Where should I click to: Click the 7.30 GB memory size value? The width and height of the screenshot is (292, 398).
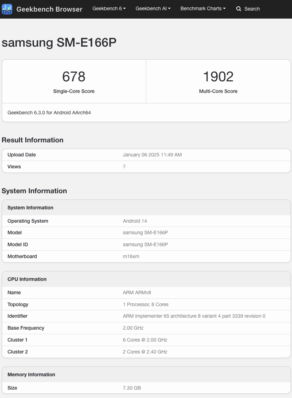[132, 388]
